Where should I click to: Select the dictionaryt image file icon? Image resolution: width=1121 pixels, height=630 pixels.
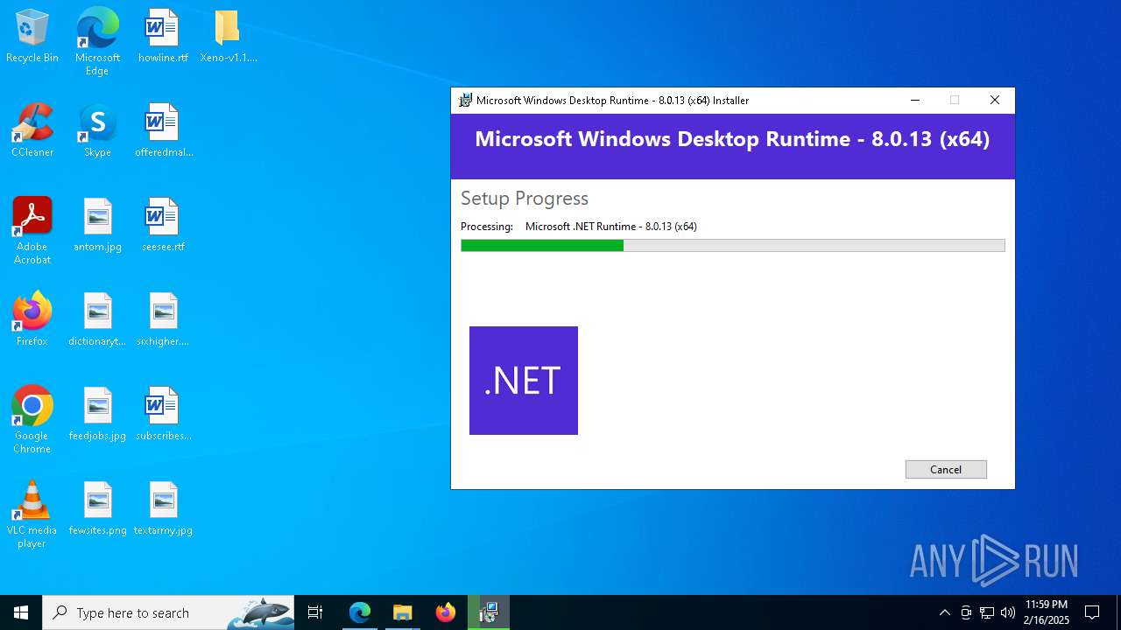[97, 319]
